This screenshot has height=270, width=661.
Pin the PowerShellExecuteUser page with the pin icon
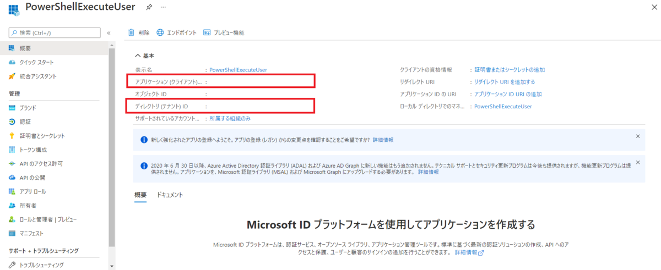coord(149,8)
